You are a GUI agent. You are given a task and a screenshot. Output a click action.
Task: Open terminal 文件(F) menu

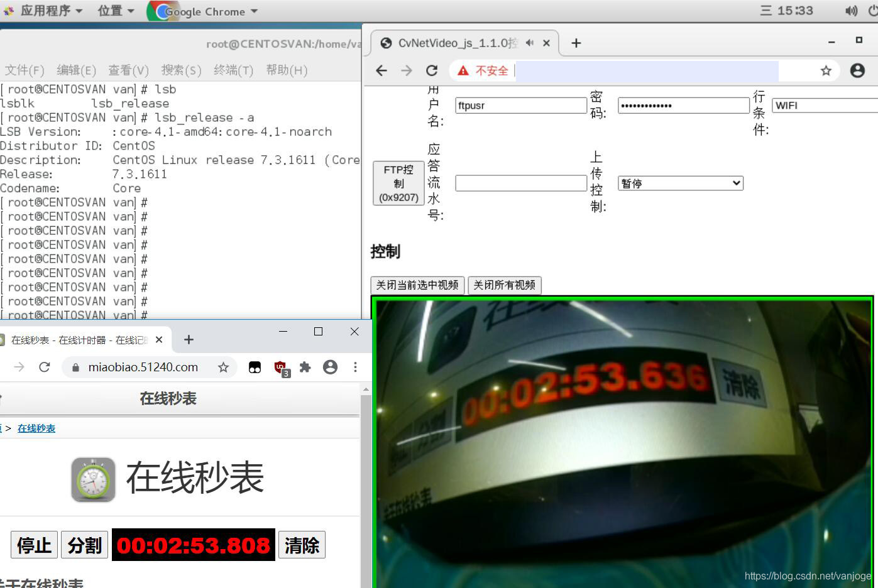pyautogui.click(x=25, y=70)
